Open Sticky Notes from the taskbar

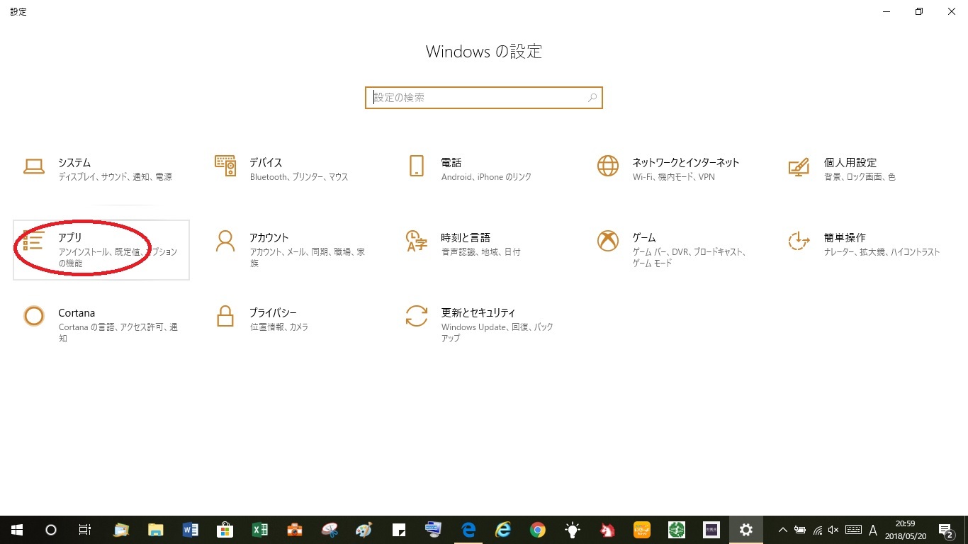pos(399,530)
